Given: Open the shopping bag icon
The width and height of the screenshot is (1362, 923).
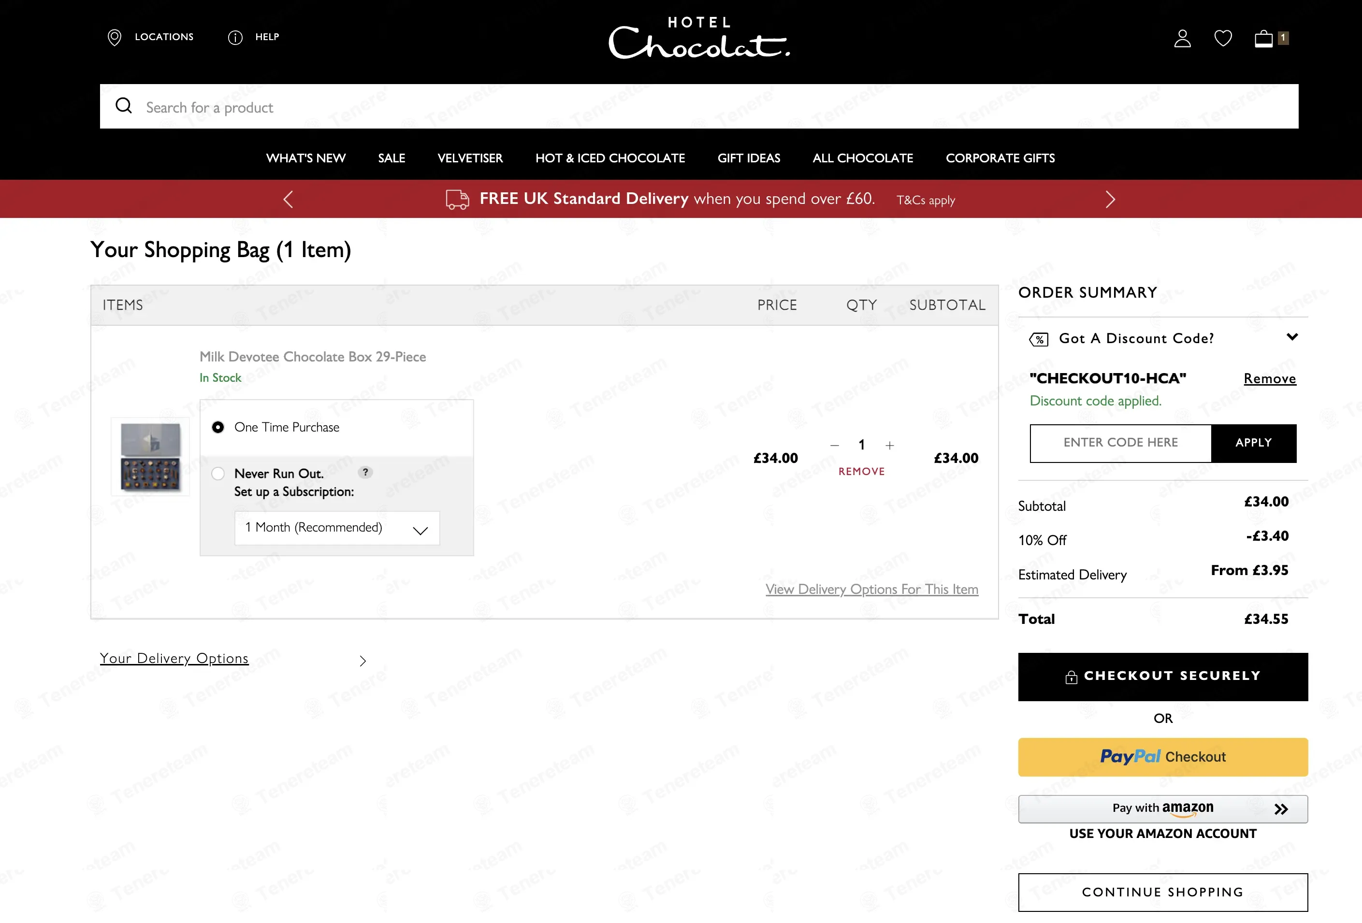Looking at the screenshot, I should point(1263,38).
